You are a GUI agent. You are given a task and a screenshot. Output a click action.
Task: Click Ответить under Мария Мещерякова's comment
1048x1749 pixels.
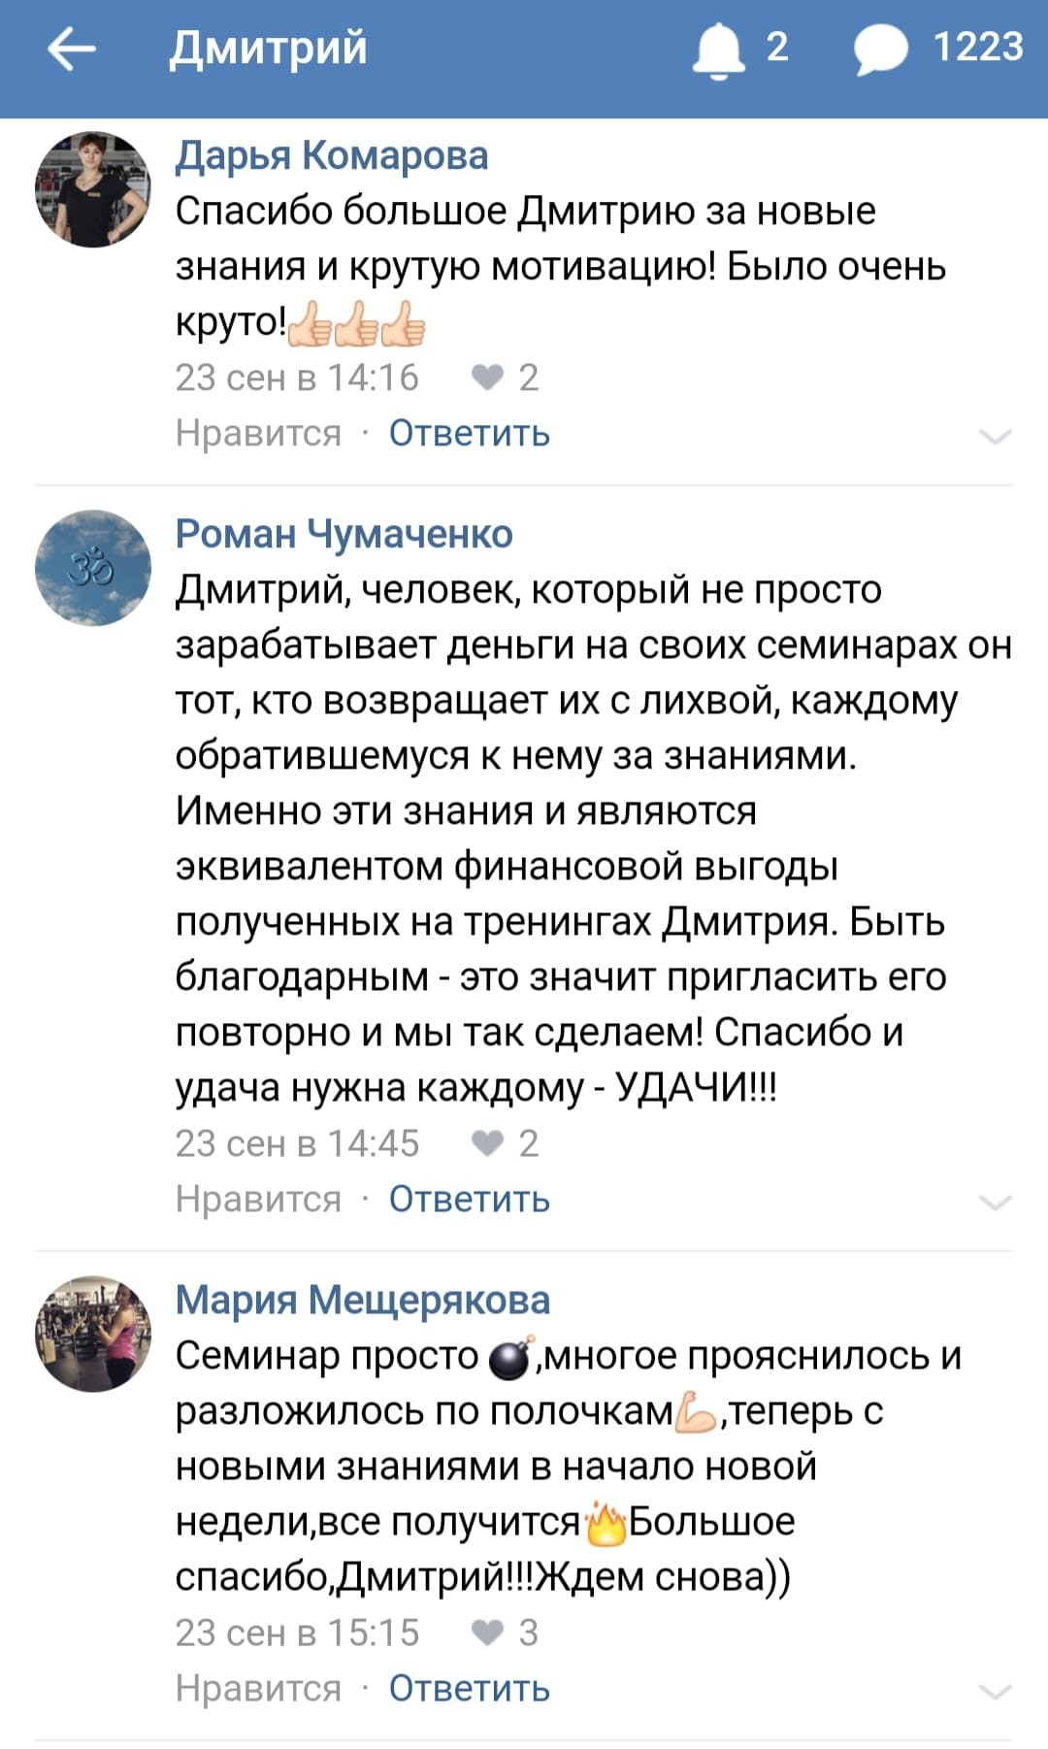(x=470, y=1689)
